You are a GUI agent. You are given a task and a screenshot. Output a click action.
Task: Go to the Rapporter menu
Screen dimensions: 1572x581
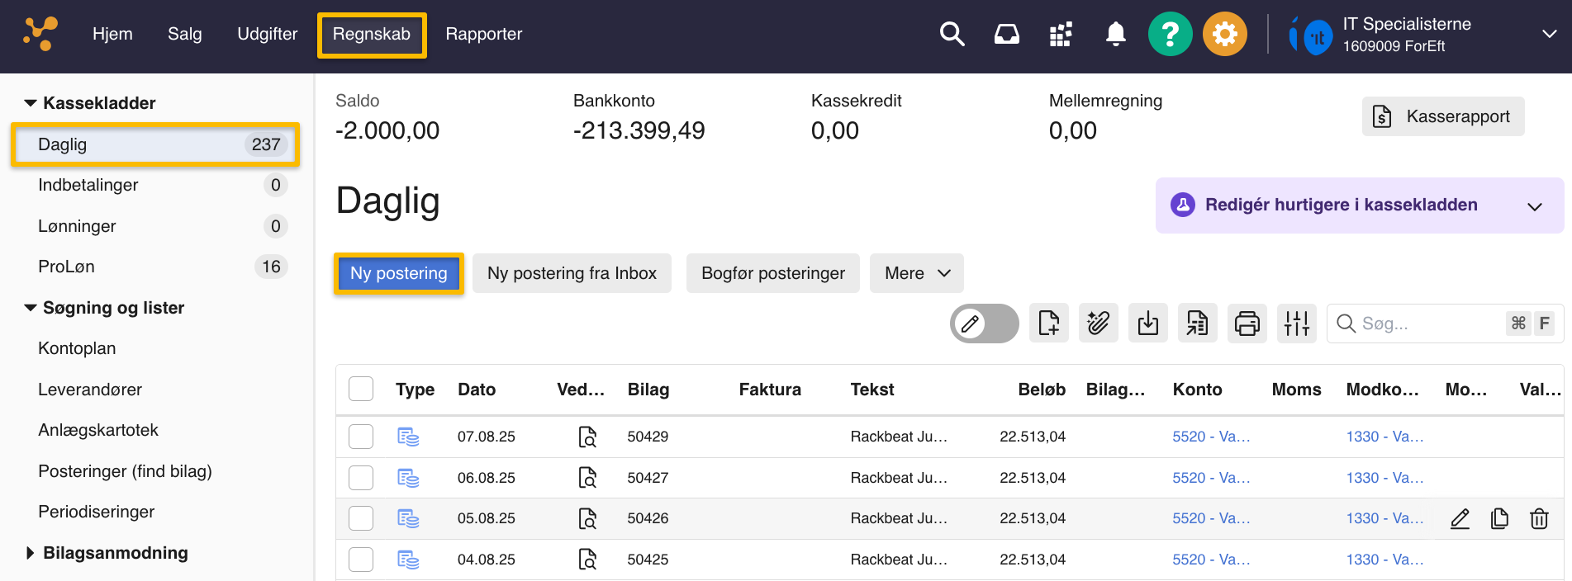click(483, 34)
